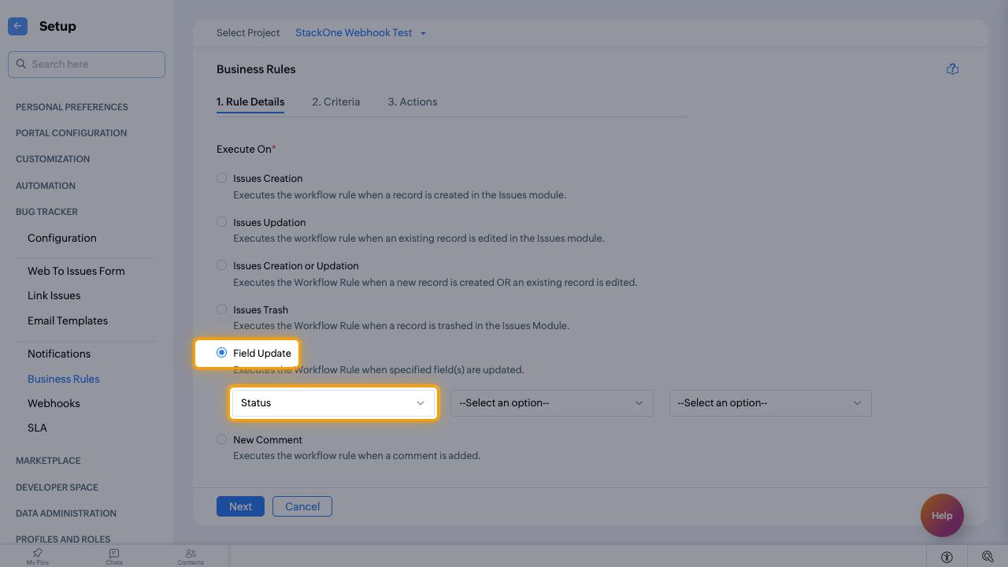Viewport: 1008px width, 567px height.
Task: Expand the Marketplace section
Action: (48, 461)
